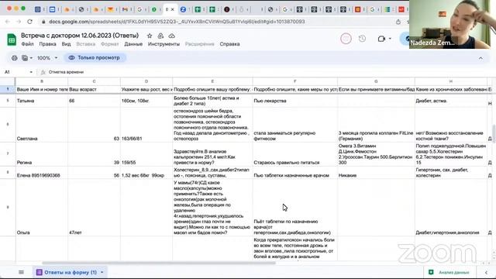Check the cloud document status icon
496x279 pixels.
(171, 36)
